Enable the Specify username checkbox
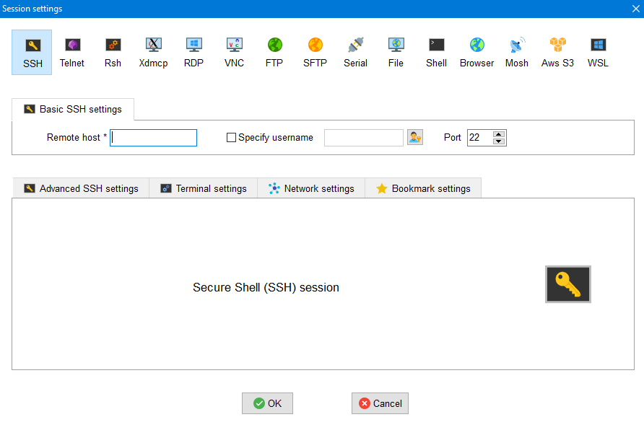The width and height of the screenshot is (644, 430). [231, 138]
